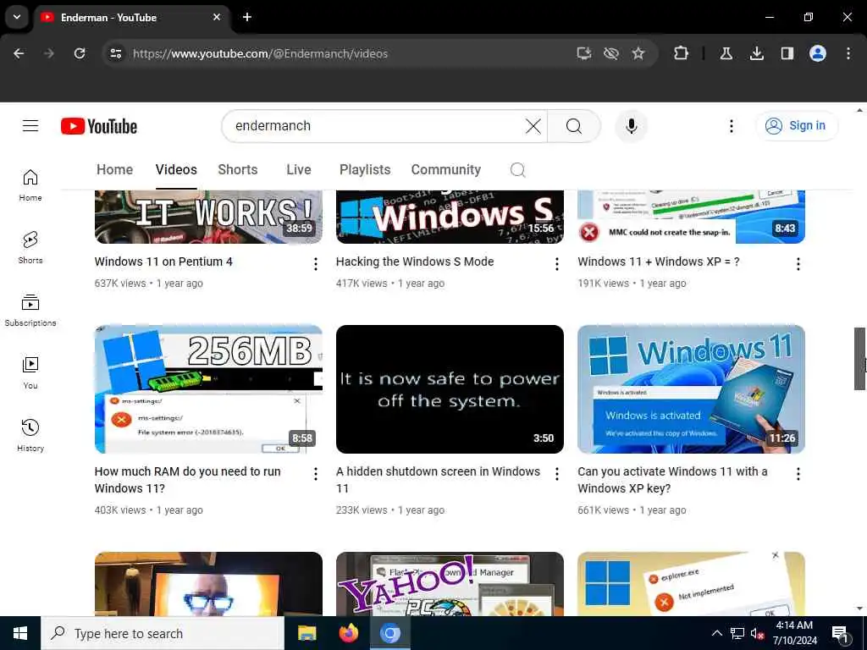Play the YAHOO thumbnail video
This screenshot has width=867, height=650.
(450, 584)
